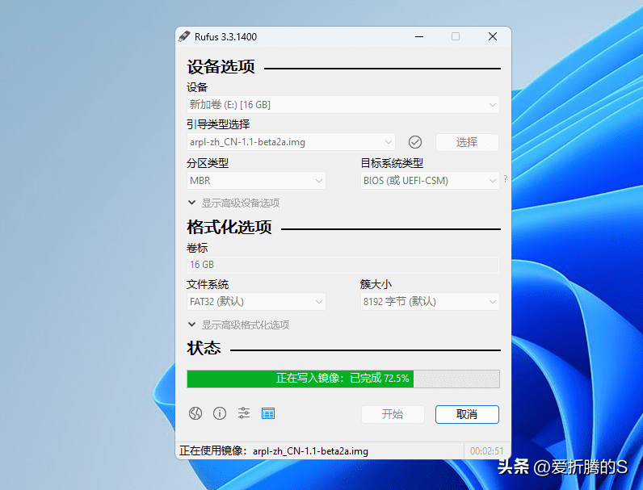643x490 pixels.
Task: Open the 目标系统类型 BIOS dropdown
Action: tap(429, 181)
